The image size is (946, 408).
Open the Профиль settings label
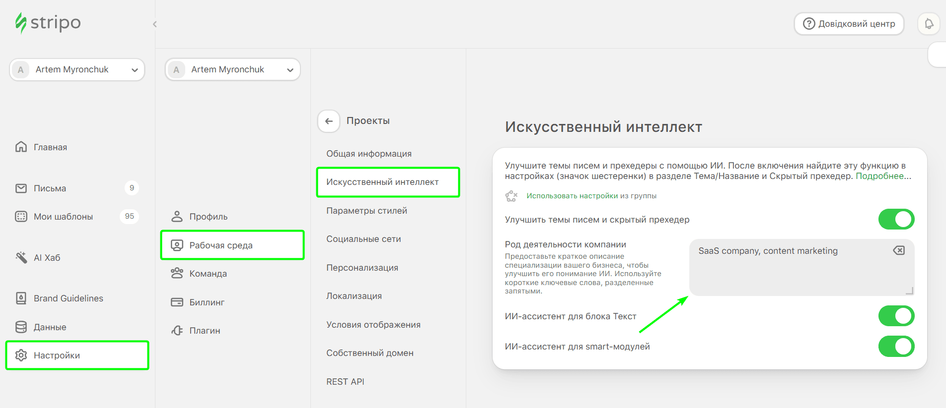point(209,217)
